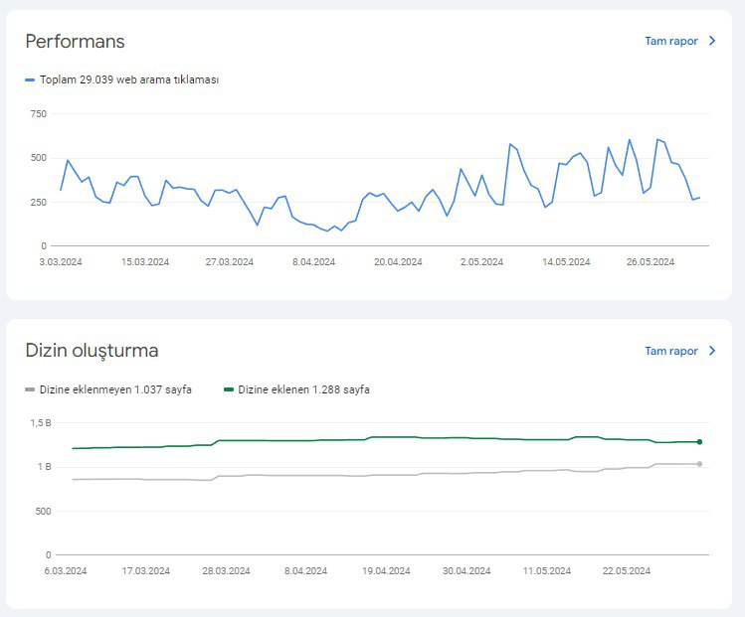This screenshot has height=617, width=745.
Task: Click the 250 y-axis value on Performans chart
Action: coord(39,202)
